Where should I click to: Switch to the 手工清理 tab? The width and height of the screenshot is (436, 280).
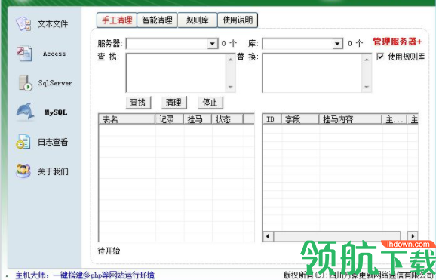(117, 20)
